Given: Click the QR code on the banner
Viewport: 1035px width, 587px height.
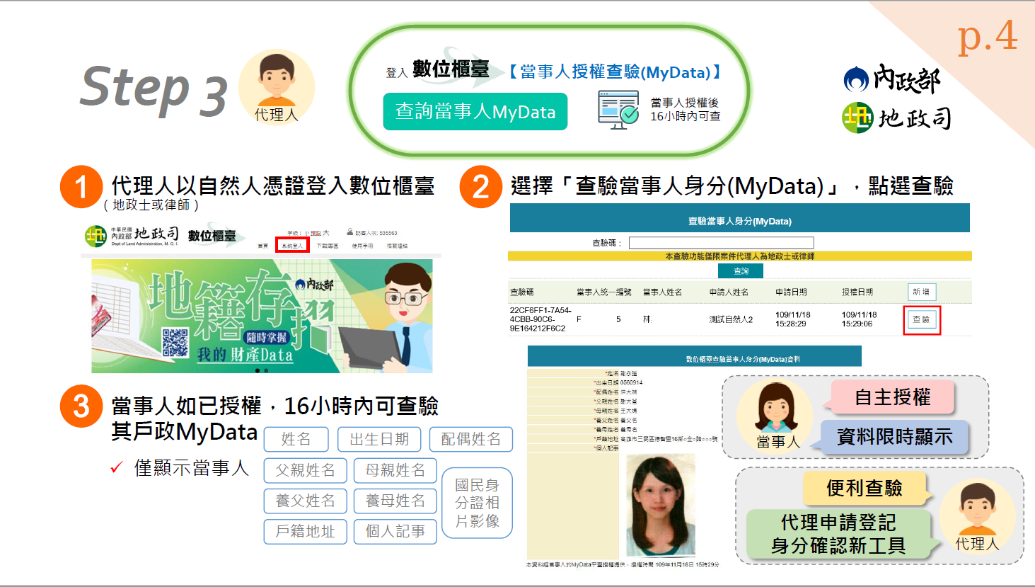Looking at the screenshot, I should [x=175, y=341].
